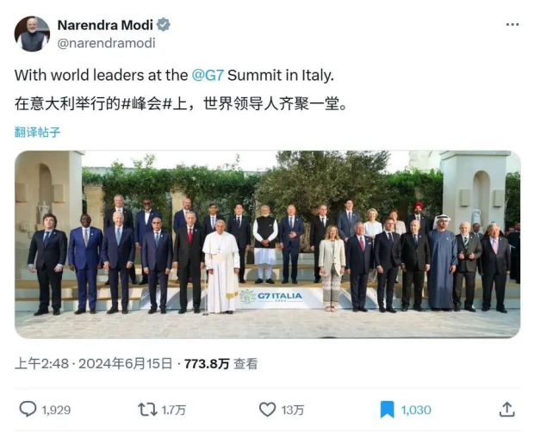The width and height of the screenshot is (534, 432).
Task: View the 773.8万 view count
Action: [x=206, y=364]
